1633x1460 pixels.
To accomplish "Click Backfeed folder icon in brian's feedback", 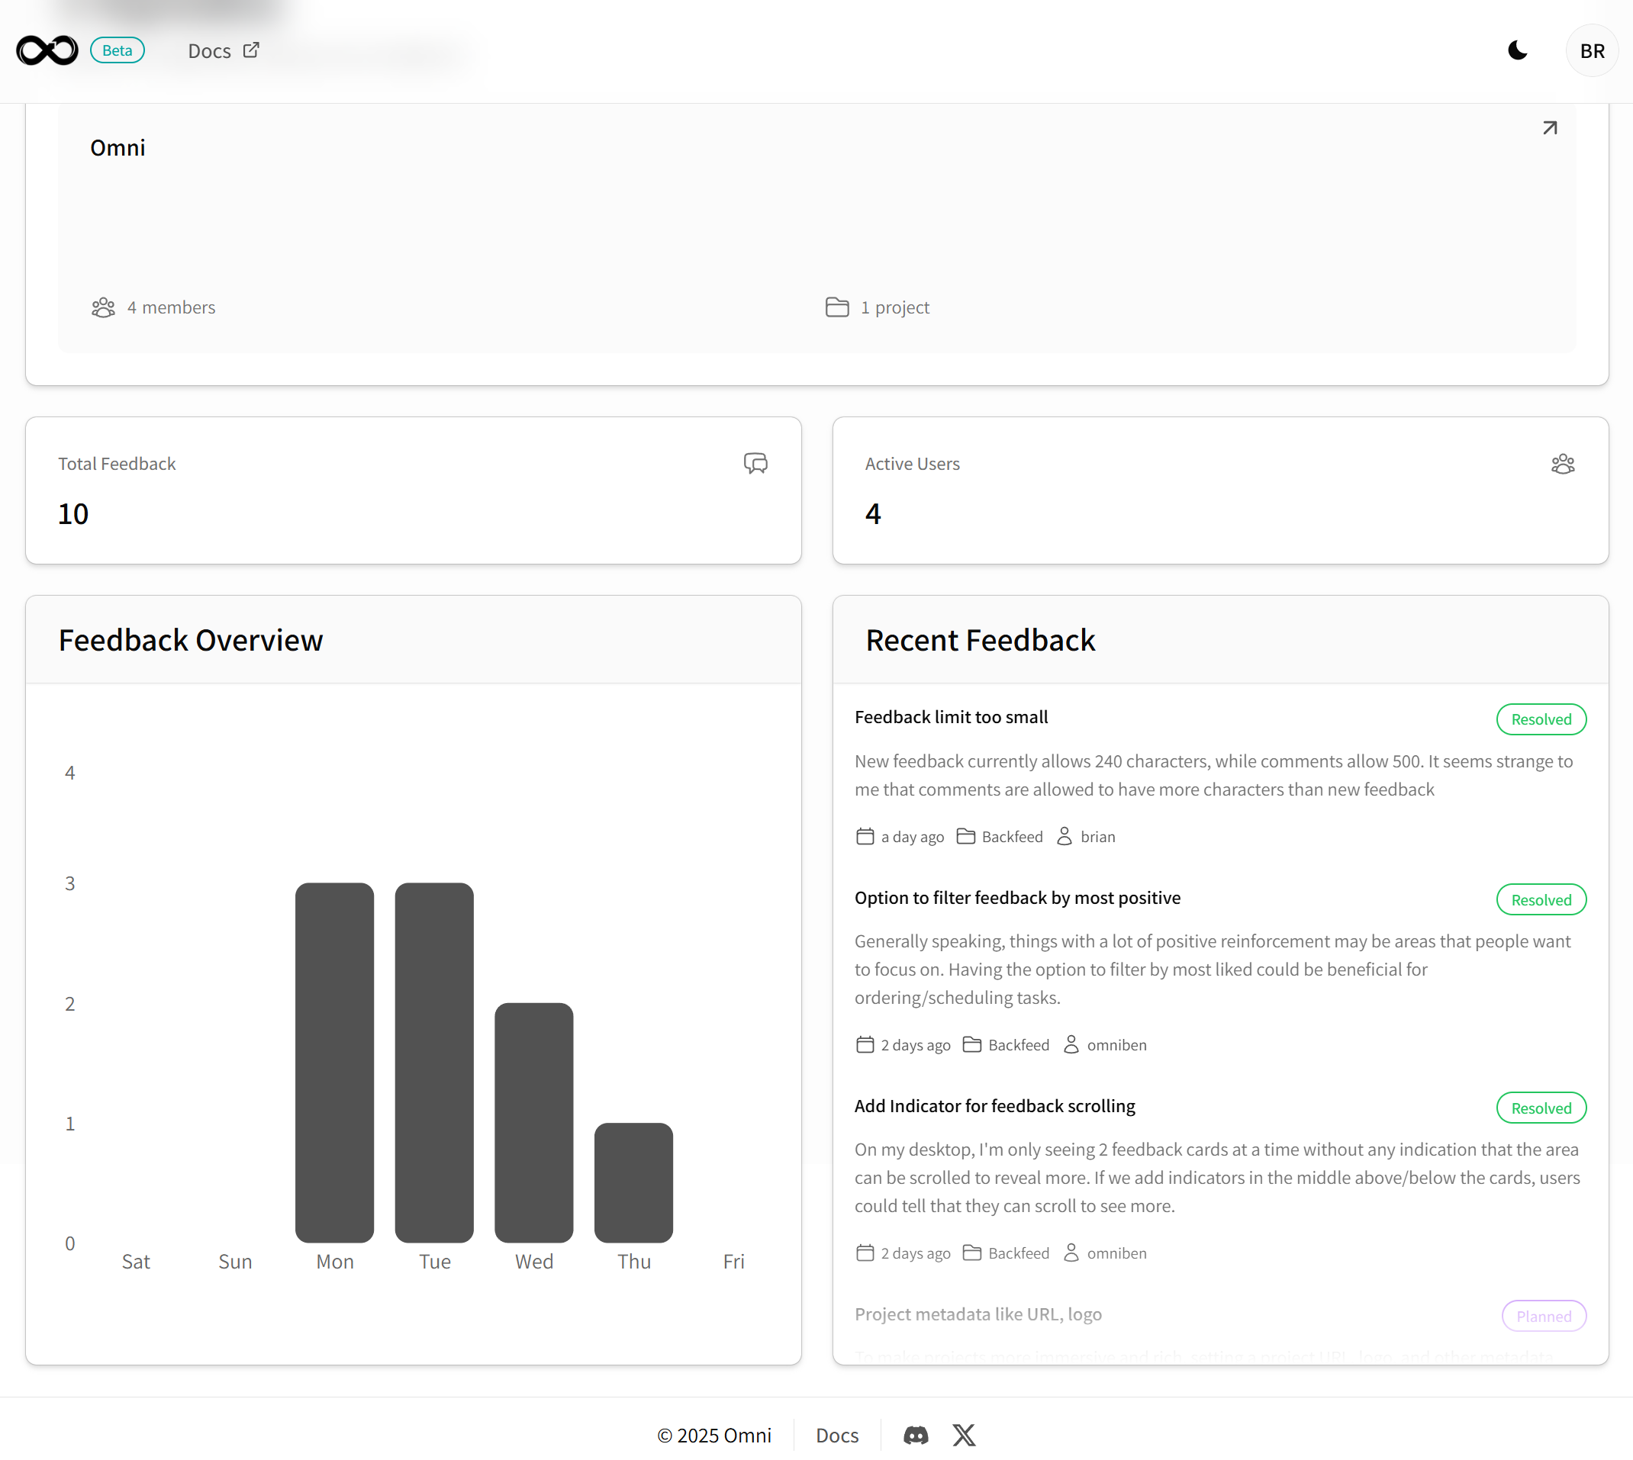I will click(x=965, y=837).
